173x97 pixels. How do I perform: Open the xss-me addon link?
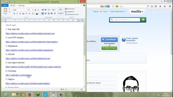coord(28,58)
